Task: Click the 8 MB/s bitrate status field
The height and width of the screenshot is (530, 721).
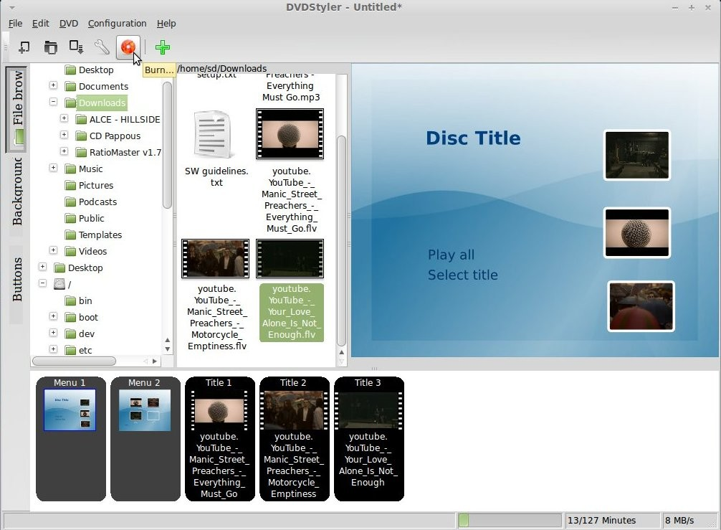Action: (x=688, y=521)
